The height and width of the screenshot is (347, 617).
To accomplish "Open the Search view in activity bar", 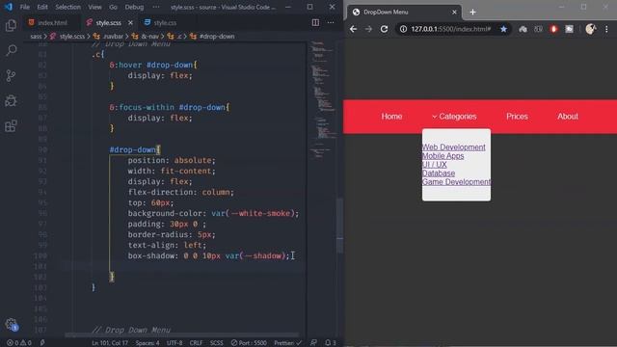I will [x=11, y=50].
